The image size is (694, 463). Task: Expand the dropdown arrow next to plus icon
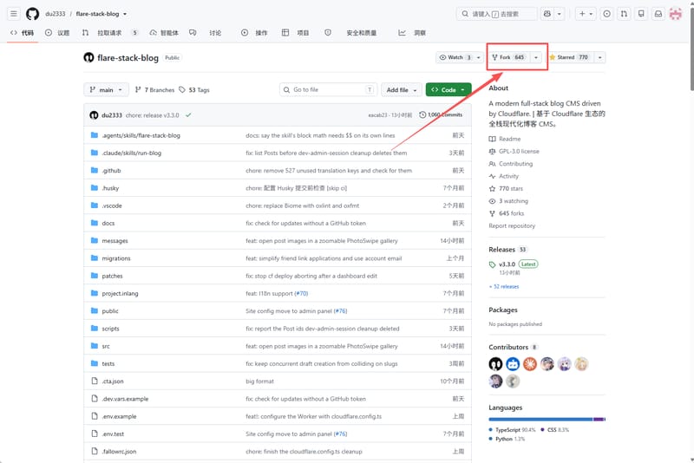click(x=591, y=14)
